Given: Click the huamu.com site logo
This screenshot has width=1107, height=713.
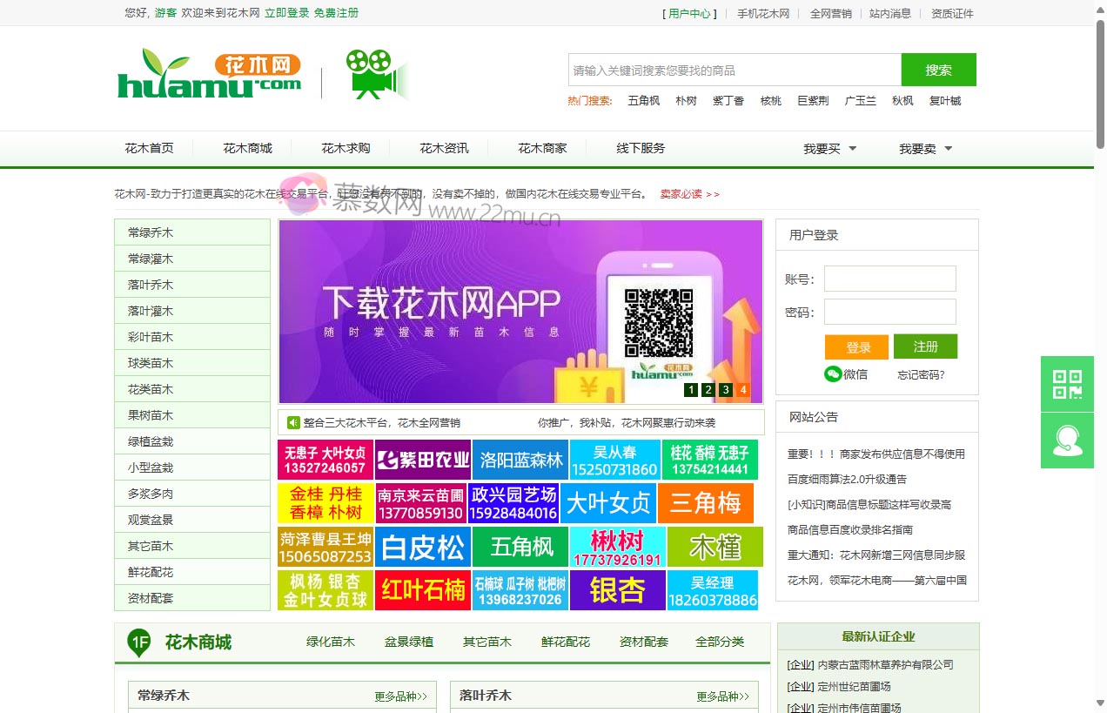Looking at the screenshot, I should tap(209, 74).
